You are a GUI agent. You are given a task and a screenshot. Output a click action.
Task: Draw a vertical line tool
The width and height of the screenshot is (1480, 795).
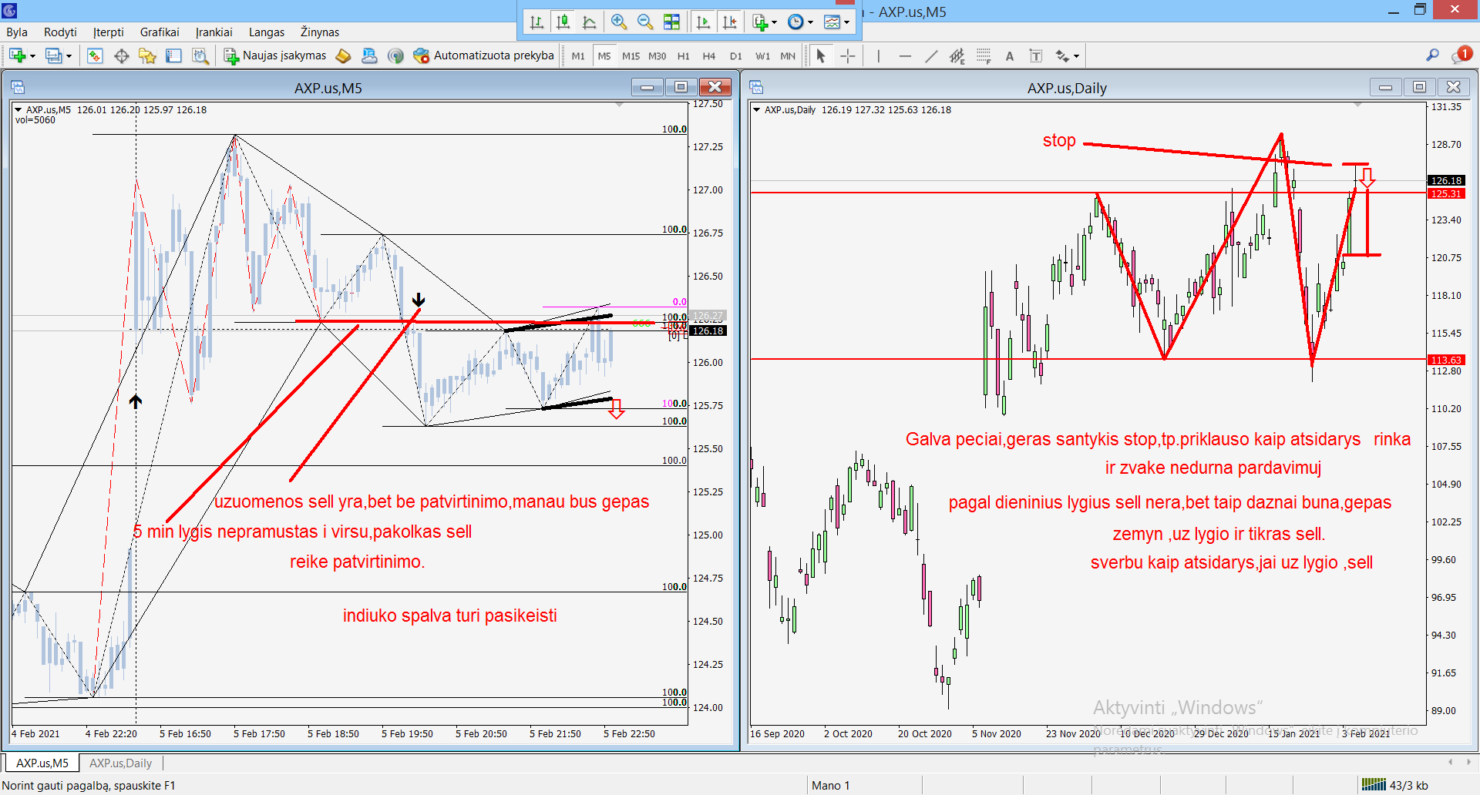click(878, 55)
